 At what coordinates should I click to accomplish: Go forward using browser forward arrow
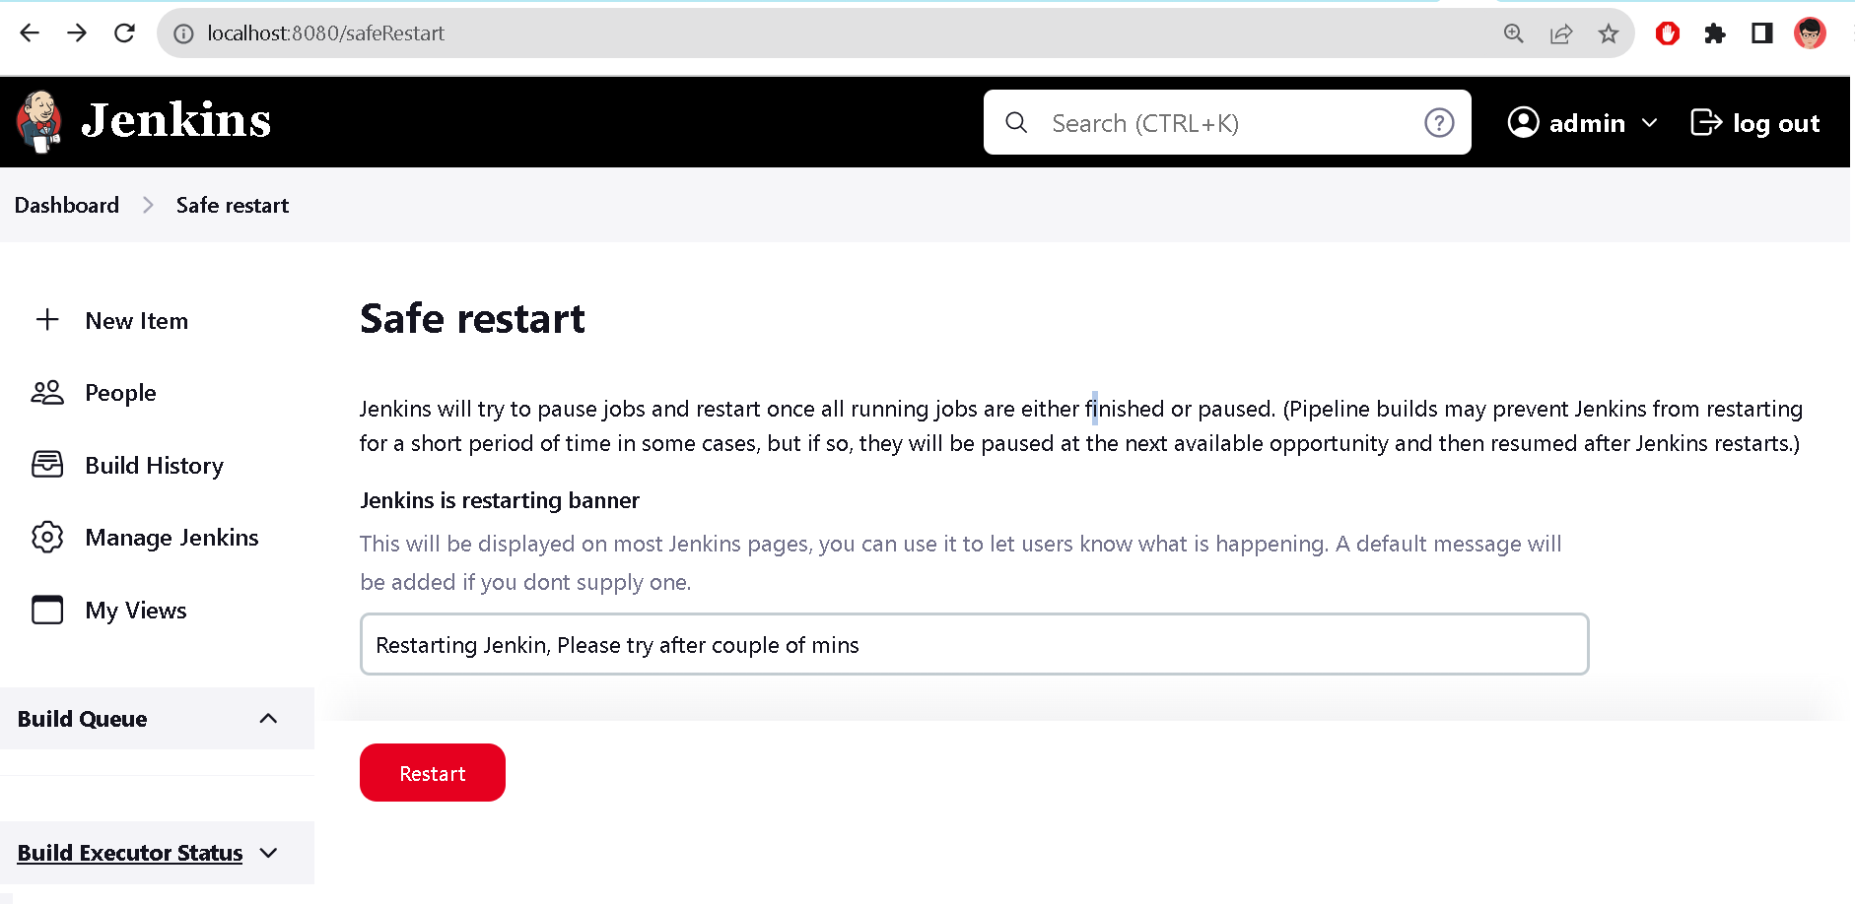point(77,33)
